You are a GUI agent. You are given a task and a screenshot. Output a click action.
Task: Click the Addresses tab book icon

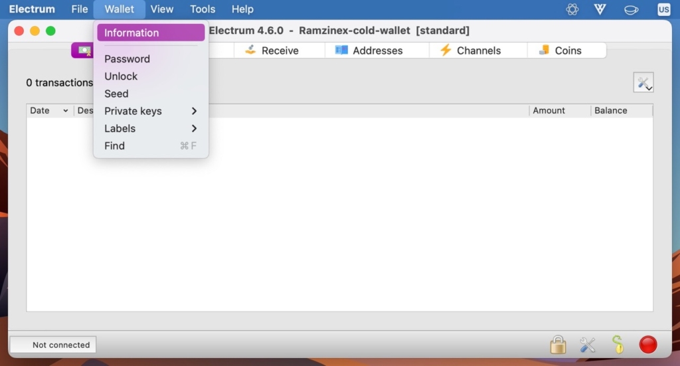341,50
